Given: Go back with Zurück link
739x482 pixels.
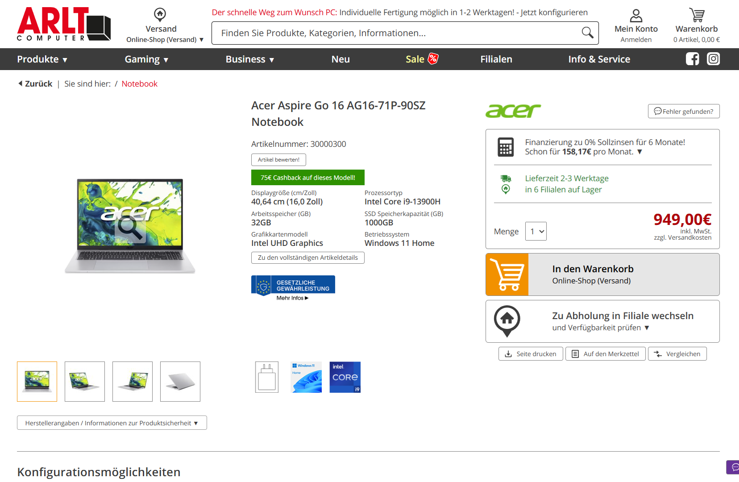Looking at the screenshot, I should (35, 83).
